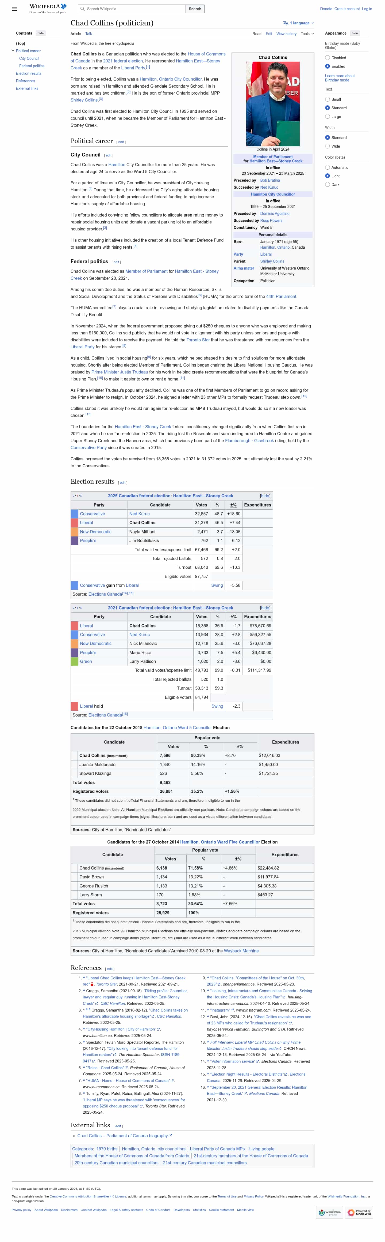Select Automatic color mode
The image size is (385, 1242).
click(x=327, y=168)
